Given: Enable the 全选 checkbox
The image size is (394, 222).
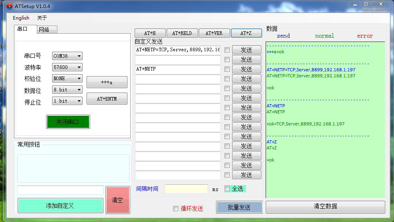Looking at the screenshot, I should point(227,189).
